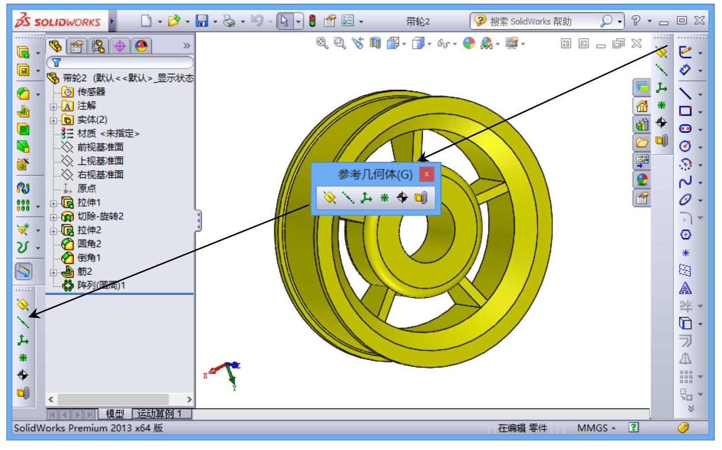Select the Reference Plane icon in floating toolbar

(x=329, y=197)
